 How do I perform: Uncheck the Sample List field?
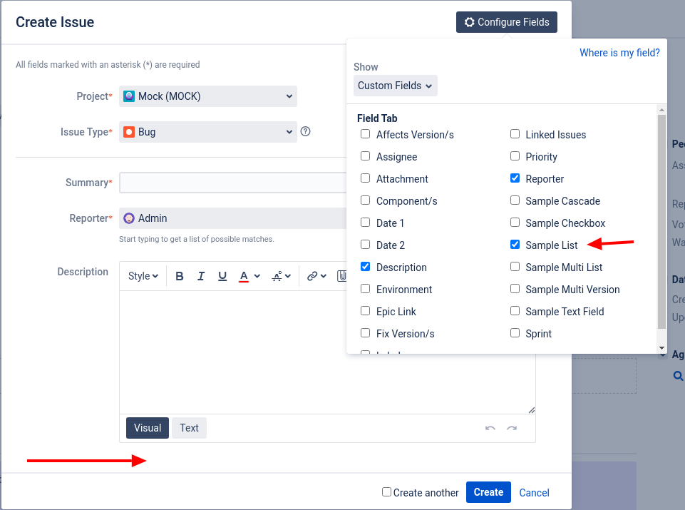pos(515,244)
